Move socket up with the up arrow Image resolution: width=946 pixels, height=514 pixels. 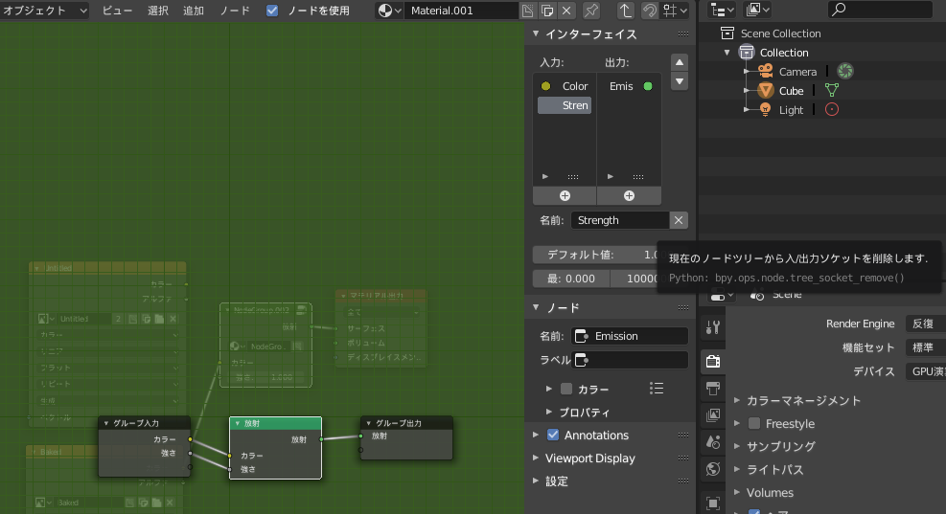click(x=680, y=62)
